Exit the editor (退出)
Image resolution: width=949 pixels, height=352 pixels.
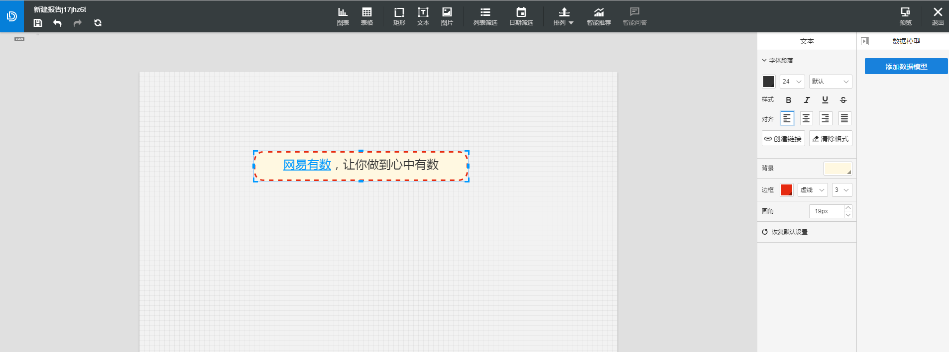click(x=938, y=16)
